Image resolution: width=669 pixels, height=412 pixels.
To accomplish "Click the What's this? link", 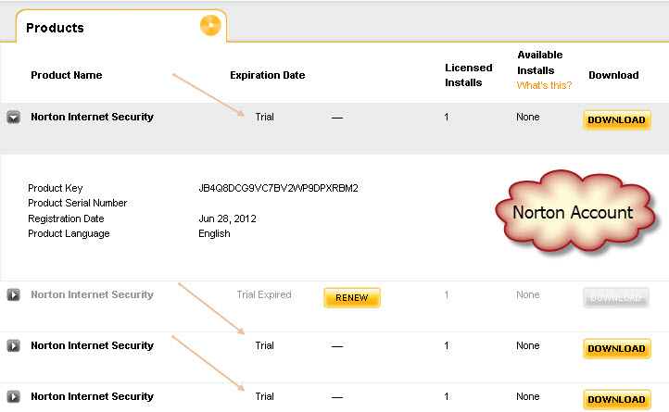I will (544, 85).
